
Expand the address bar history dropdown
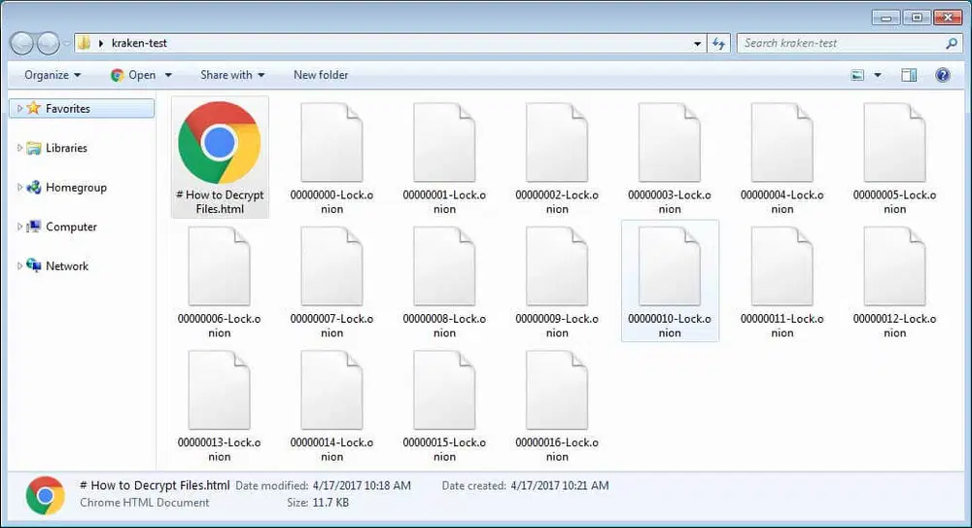(x=697, y=44)
